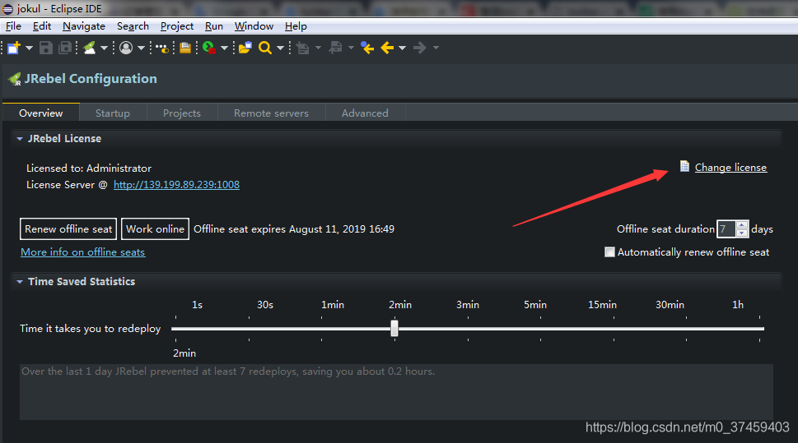Click the '2min' value below the slider

[x=184, y=353]
